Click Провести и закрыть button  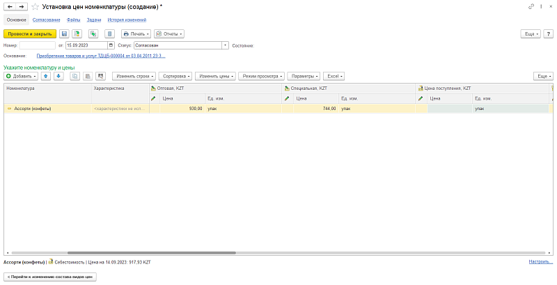29,33
